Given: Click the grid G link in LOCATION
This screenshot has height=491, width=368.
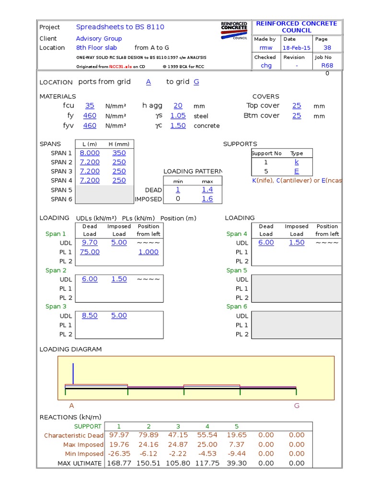Looking at the screenshot, I should click(x=196, y=82).
